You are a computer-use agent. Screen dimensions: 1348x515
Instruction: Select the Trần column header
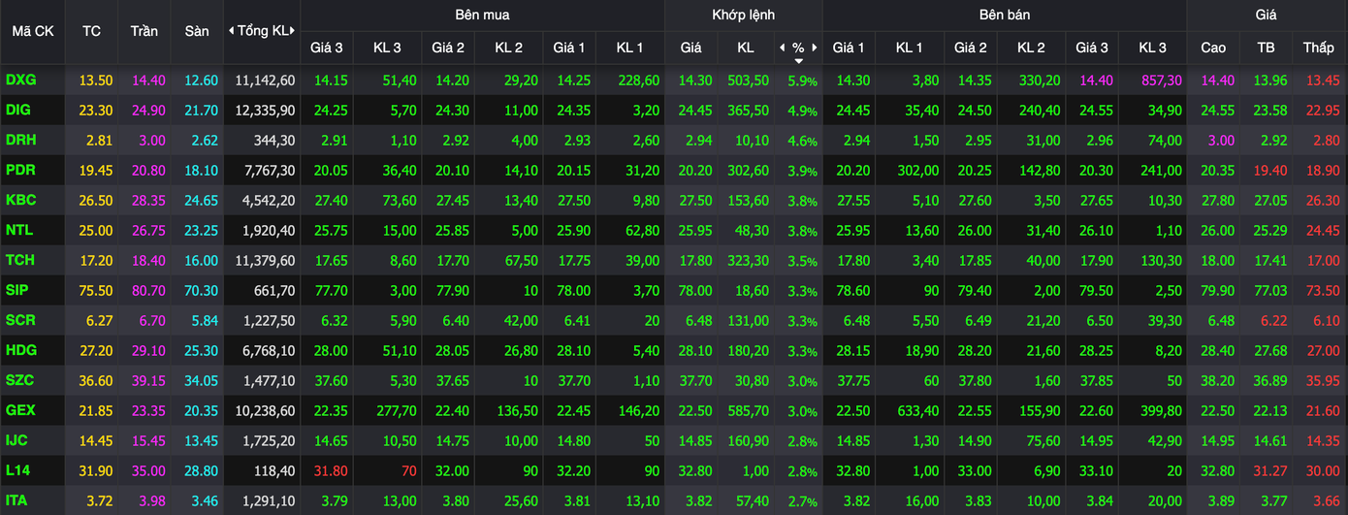(144, 31)
